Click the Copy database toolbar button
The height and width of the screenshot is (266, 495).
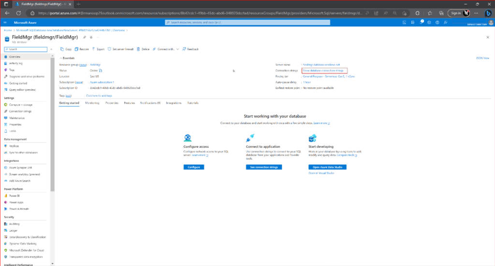click(x=66, y=49)
